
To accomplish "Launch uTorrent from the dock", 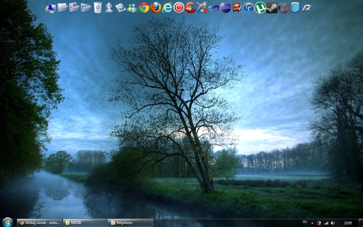I will (x=260, y=7).
